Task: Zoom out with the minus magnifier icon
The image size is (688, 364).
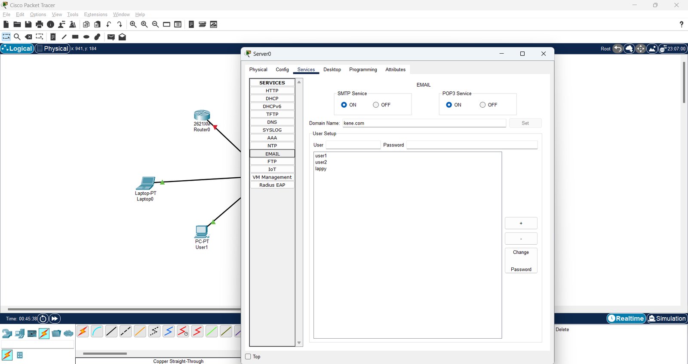Action: pyautogui.click(x=156, y=24)
